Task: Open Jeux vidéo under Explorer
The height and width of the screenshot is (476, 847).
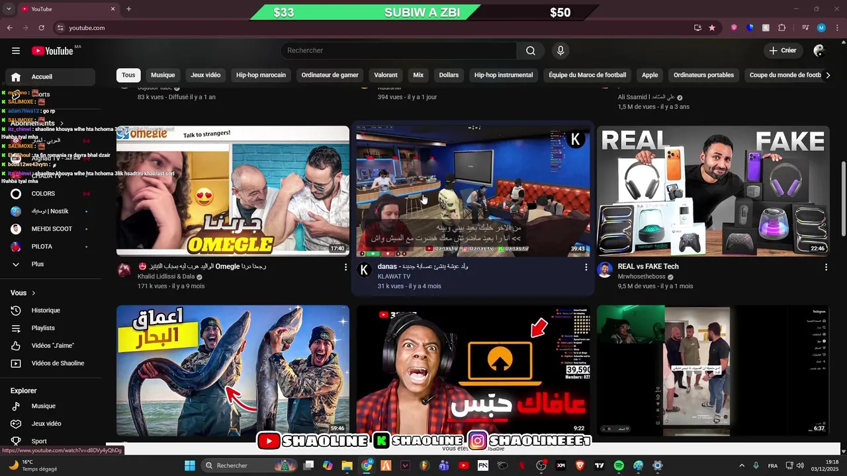Action: pyautogui.click(x=48, y=424)
